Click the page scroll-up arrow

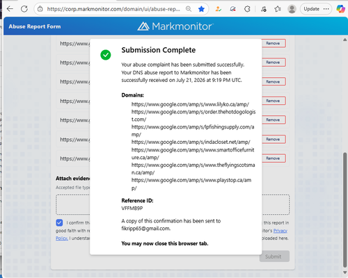(345, 40)
